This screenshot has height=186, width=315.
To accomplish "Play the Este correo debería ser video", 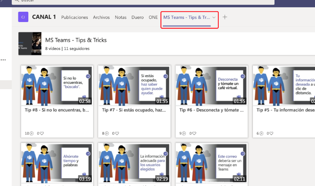I will pyautogui.click(x=211, y=163).
